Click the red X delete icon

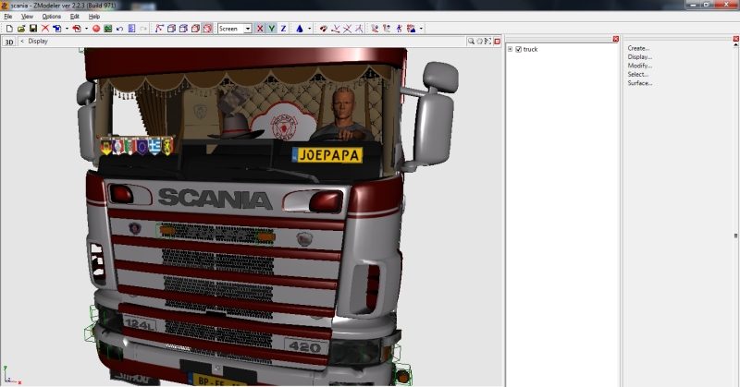pos(45,29)
